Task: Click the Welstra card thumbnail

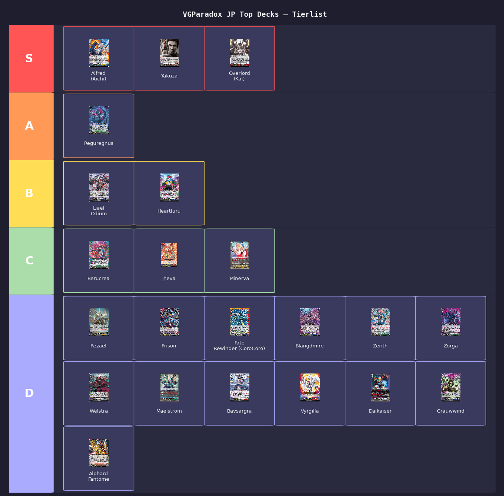Action: (x=99, y=387)
